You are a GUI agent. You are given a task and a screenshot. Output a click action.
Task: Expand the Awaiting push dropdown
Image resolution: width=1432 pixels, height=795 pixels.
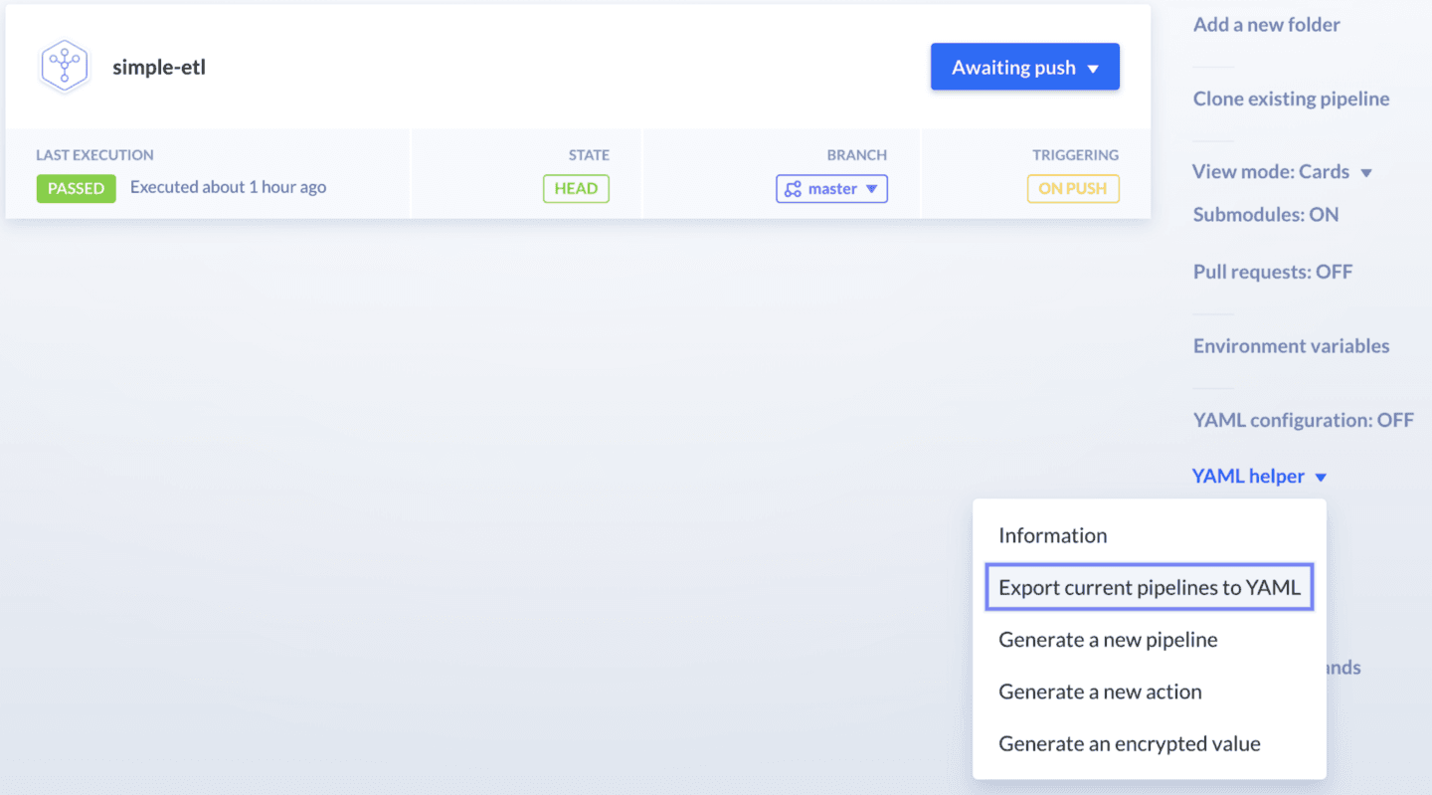tap(1024, 67)
